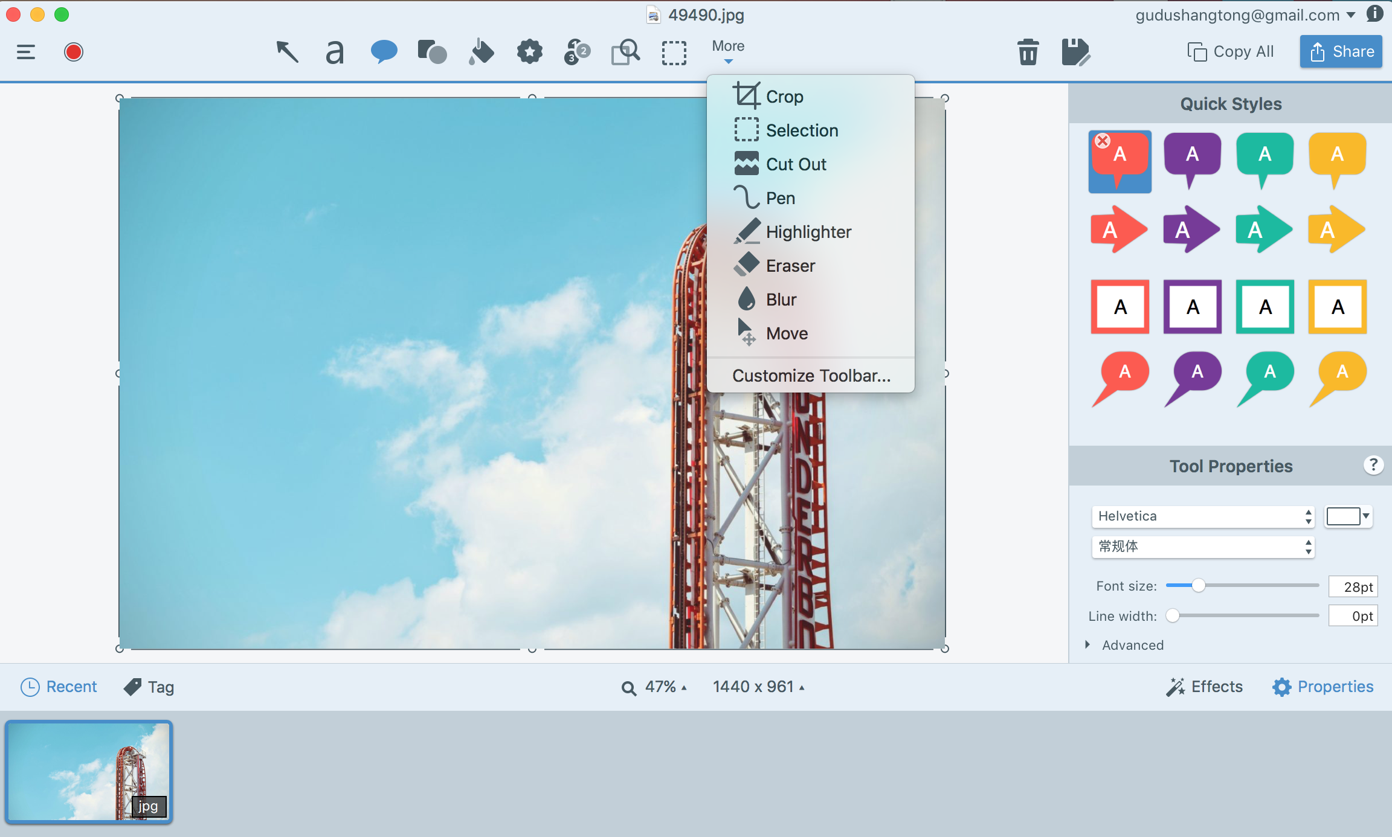Open Tool Properties help question mark
The height and width of the screenshot is (837, 1392).
tap(1373, 465)
